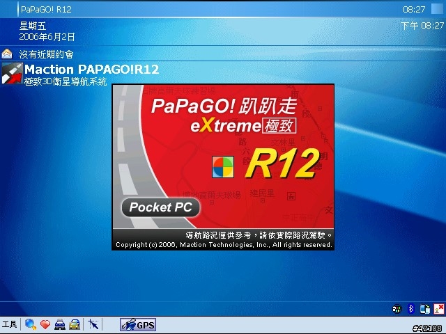Screen dimensions: 446x334
Task: Open the device sync tray icon
Action: (x=425, y=309)
